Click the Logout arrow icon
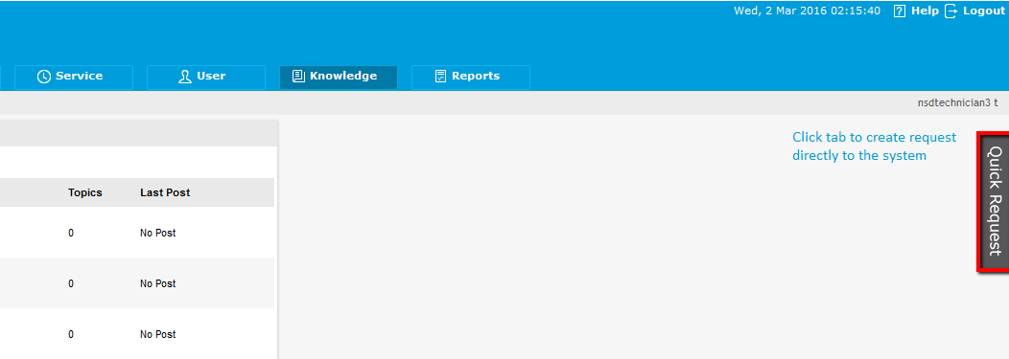 [950, 11]
